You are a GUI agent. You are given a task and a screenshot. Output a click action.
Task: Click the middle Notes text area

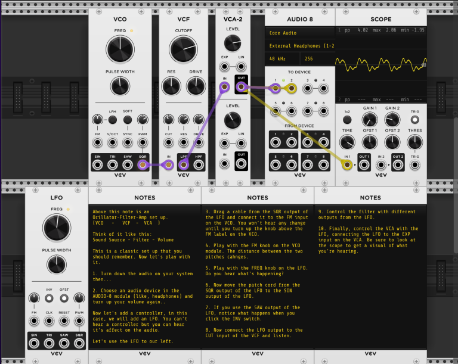pyautogui.click(x=258, y=277)
